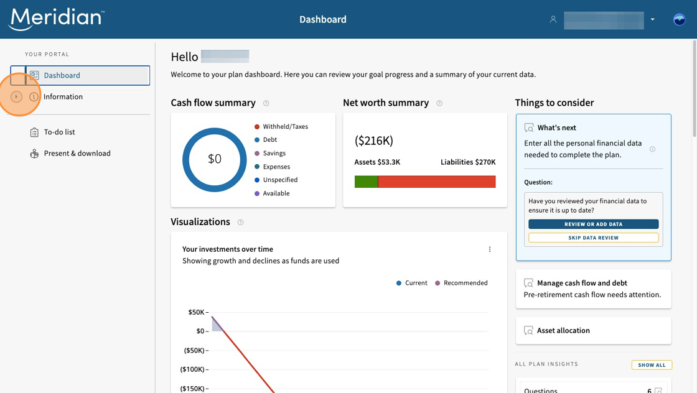The image size is (697, 393).
Task: Click help icon beside Visualizations
Action: point(240,222)
